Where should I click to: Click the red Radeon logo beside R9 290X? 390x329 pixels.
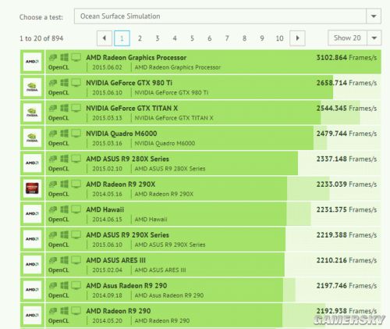32,188
